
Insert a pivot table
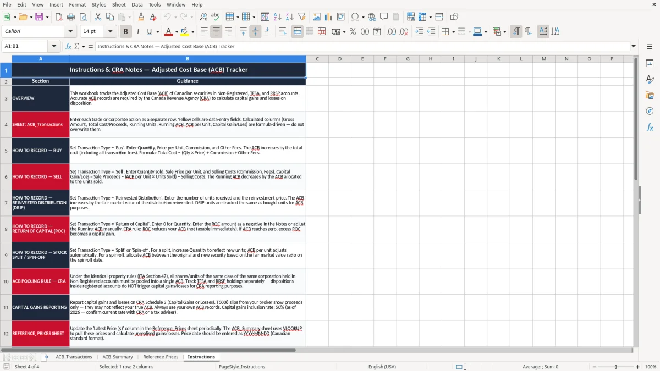(x=340, y=17)
